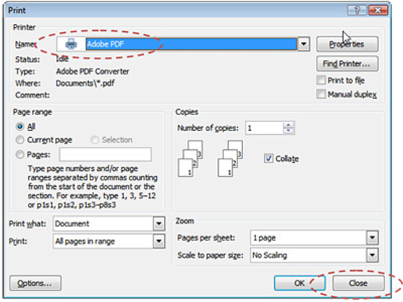The width and height of the screenshot is (403, 302).
Task: Tick the Manual duplex checkbox
Action: click(x=321, y=94)
